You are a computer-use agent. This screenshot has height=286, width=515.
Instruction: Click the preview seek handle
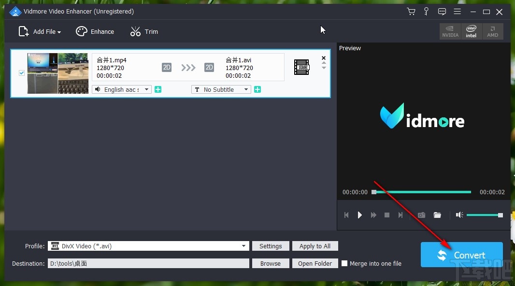374,192
